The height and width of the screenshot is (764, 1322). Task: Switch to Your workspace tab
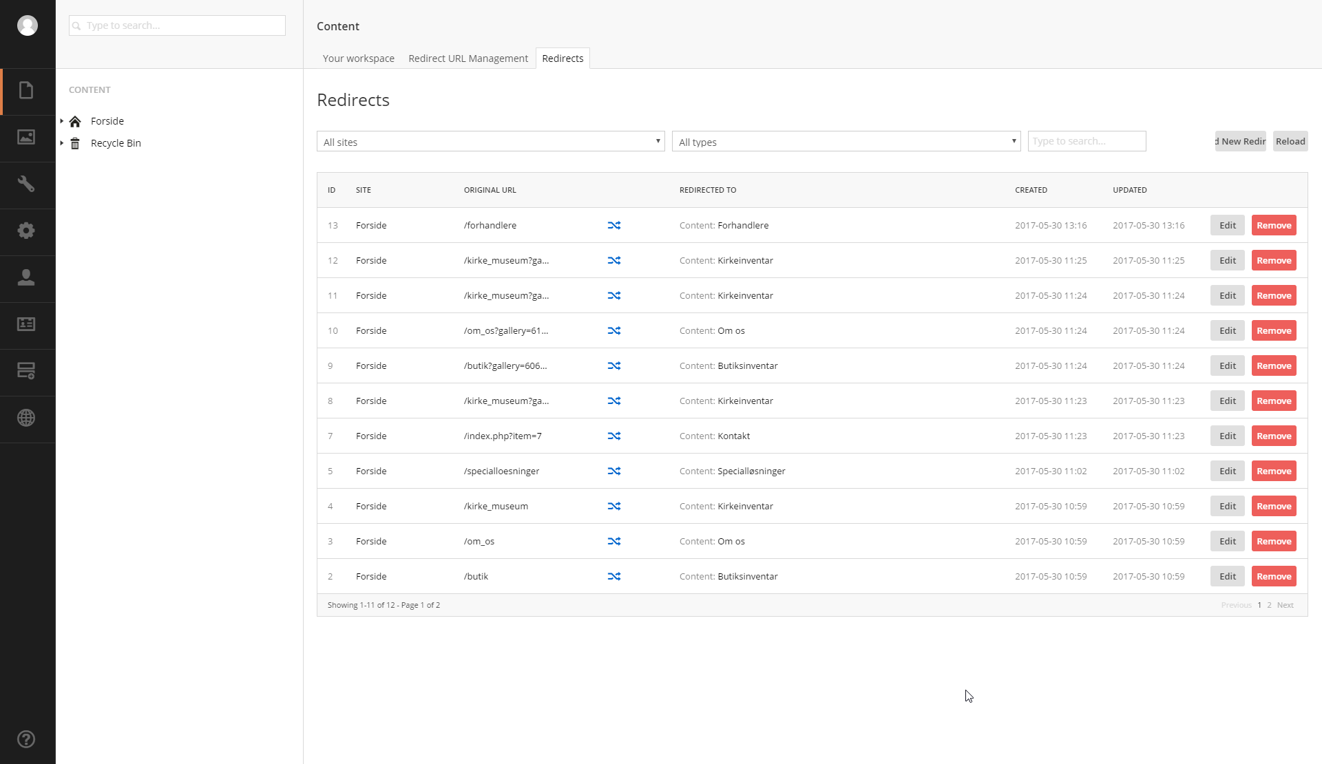pos(359,59)
